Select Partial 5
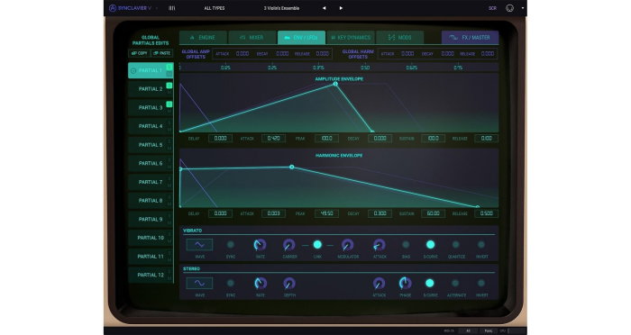631x335 pixels. pyautogui.click(x=151, y=145)
